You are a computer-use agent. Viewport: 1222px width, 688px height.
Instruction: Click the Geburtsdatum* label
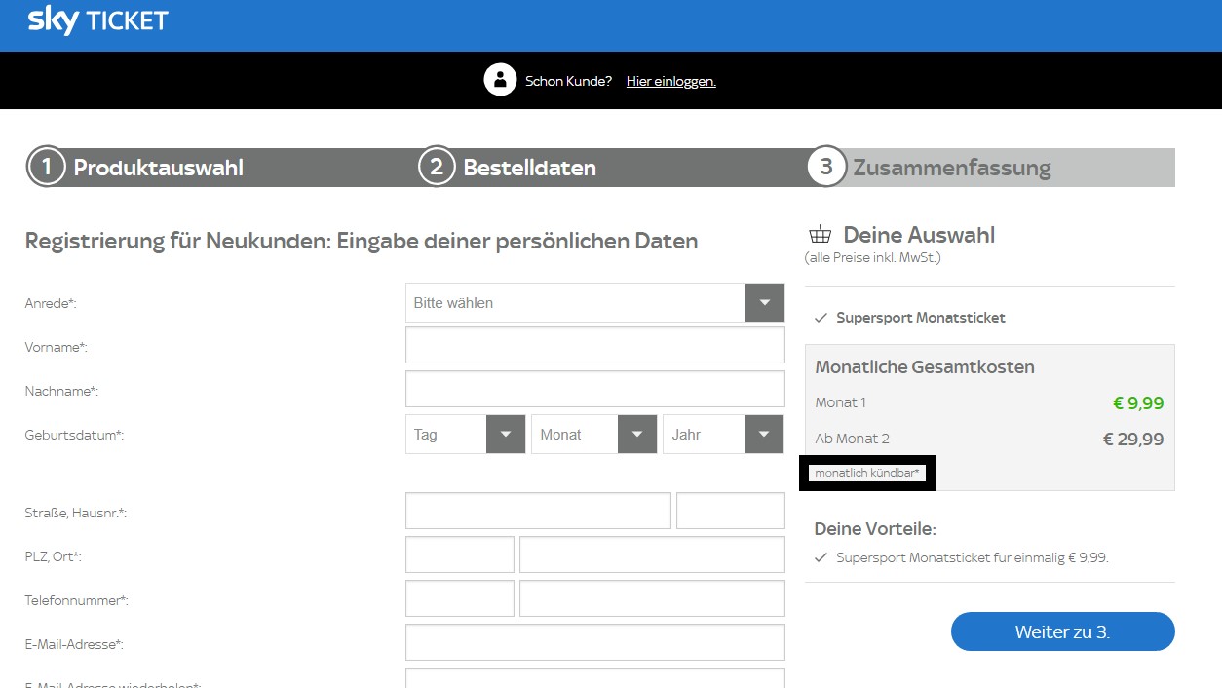[x=74, y=435]
